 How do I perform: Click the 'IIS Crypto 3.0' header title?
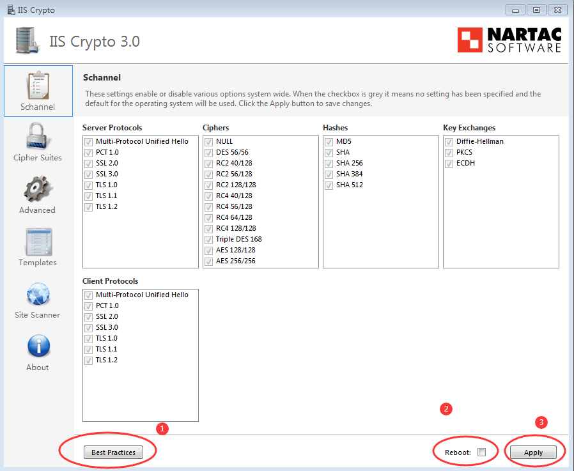(95, 42)
